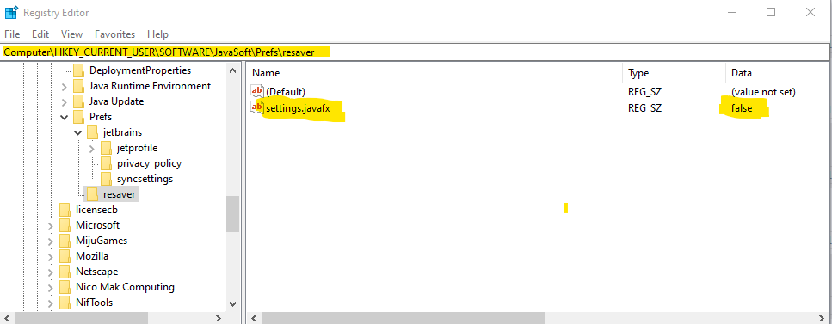Click the '(value not set)' data cell
Screen dimensions: 832x324
point(763,92)
